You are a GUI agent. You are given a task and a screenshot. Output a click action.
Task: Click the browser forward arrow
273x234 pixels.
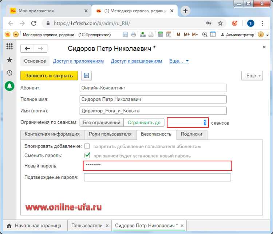pyautogui.click(x=22, y=23)
